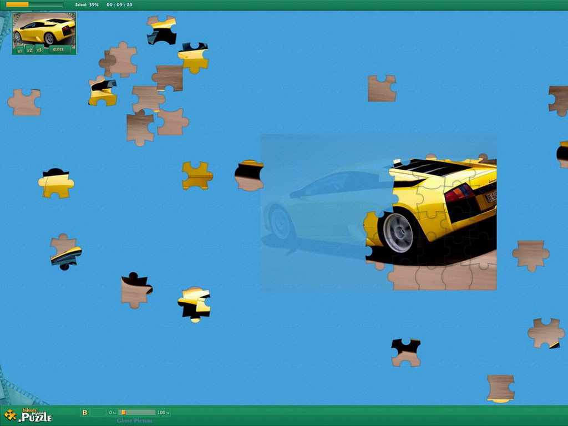The height and width of the screenshot is (426, 568).
Task: Pick the loose tan piece above the ghost picture
Action: tap(382, 88)
